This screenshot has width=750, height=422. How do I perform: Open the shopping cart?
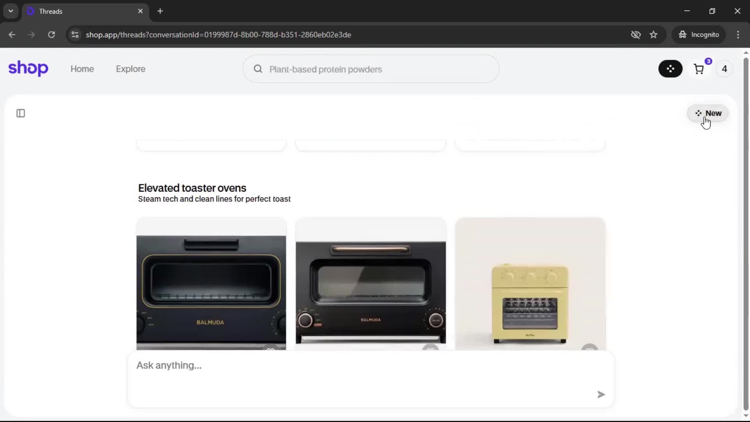[x=699, y=69]
